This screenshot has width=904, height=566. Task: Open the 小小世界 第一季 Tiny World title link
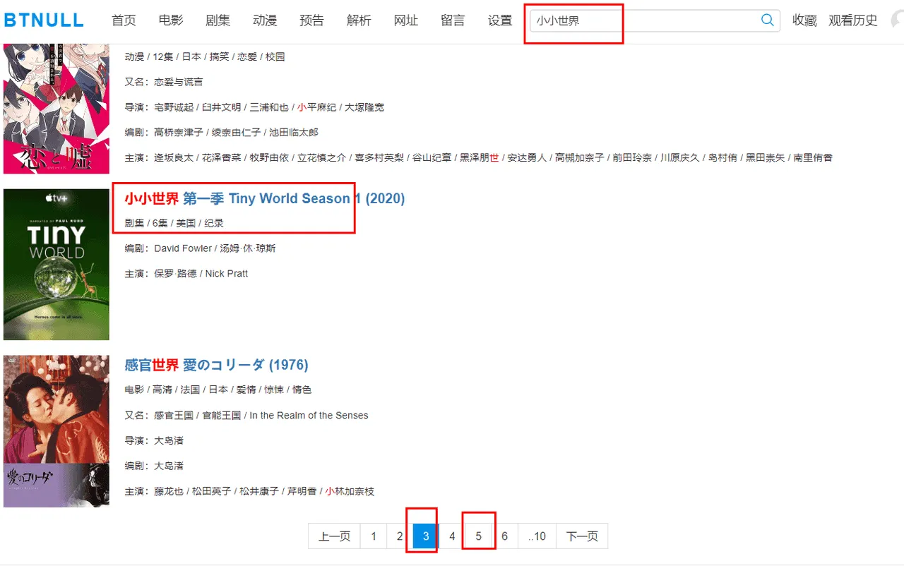[265, 199]
